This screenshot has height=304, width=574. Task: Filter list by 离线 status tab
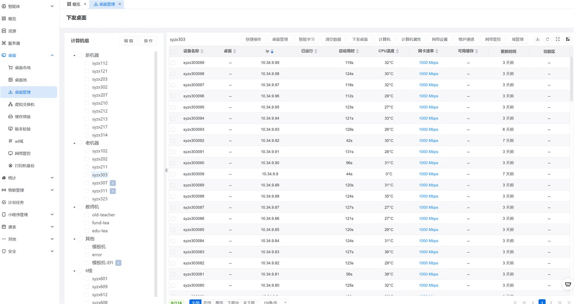click(x=219, y=302)
